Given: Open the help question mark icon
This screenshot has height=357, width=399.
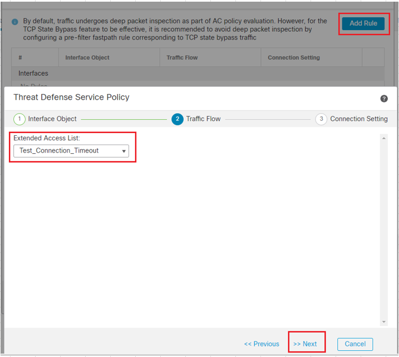Looking at the screenshot, I should [x=384, y=99].
